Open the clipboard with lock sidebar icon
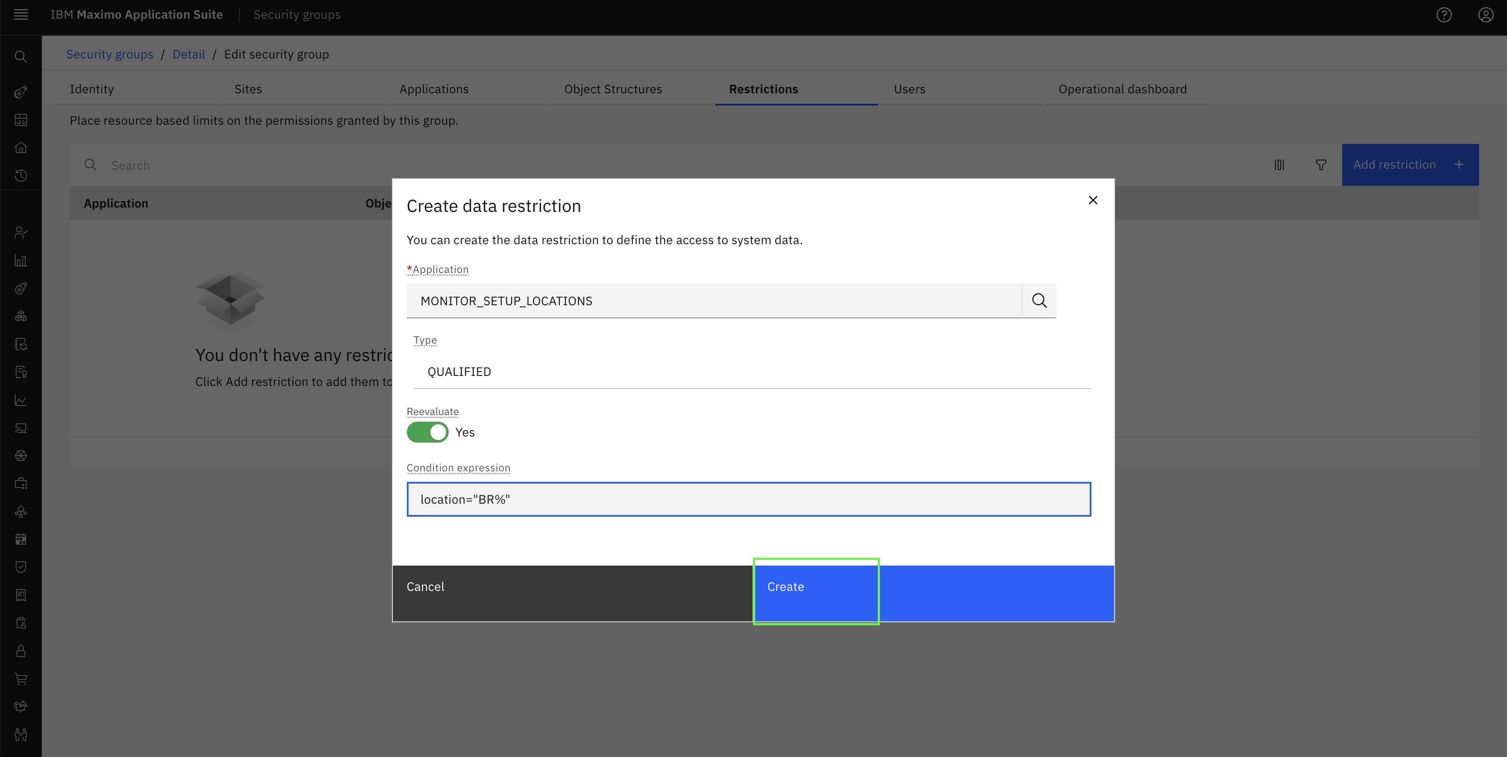The width and height of the screenshot is (1507, 757). click(x=20, y=623)
